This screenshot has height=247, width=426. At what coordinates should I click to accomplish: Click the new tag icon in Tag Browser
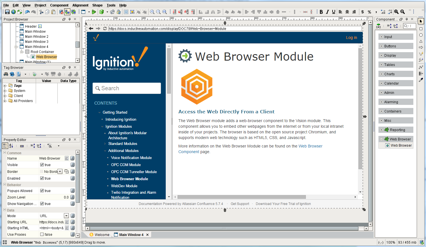35,74
